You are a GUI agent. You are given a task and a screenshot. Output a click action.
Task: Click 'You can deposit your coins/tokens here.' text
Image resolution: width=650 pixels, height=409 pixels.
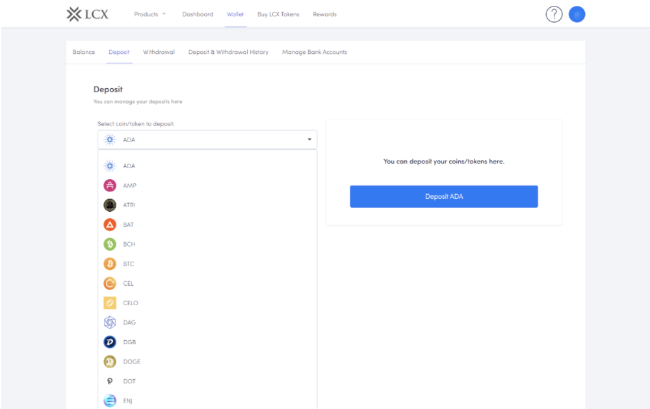tap(444, 162)
